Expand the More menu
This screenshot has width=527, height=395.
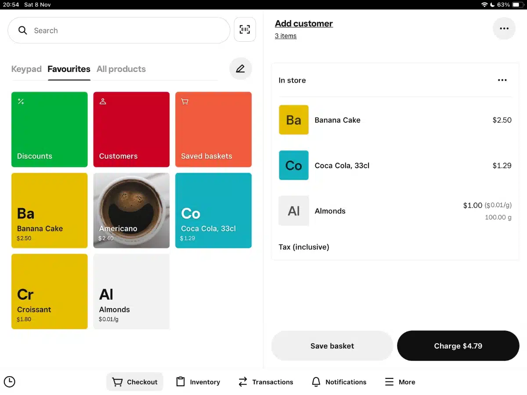click(400, 382)
